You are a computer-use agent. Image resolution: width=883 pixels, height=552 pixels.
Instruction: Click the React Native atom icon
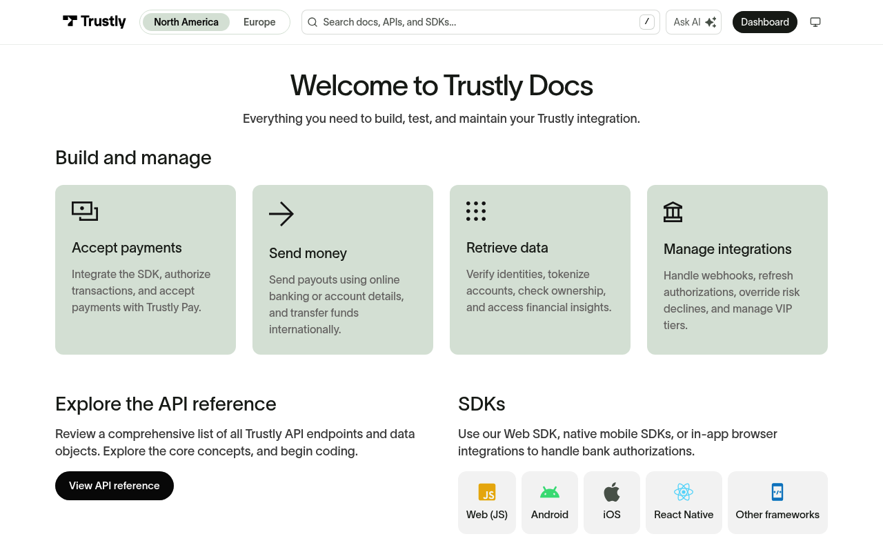click(684, 492)
